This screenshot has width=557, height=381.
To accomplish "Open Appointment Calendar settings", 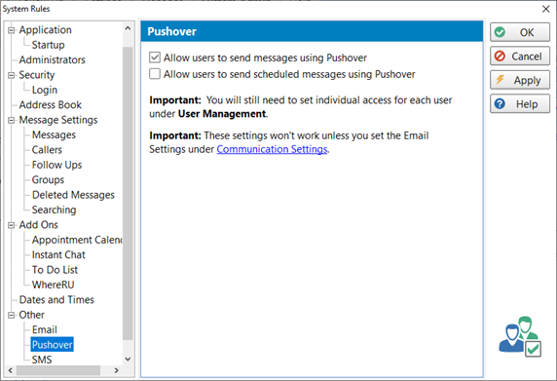I will (x=77, y=240).
